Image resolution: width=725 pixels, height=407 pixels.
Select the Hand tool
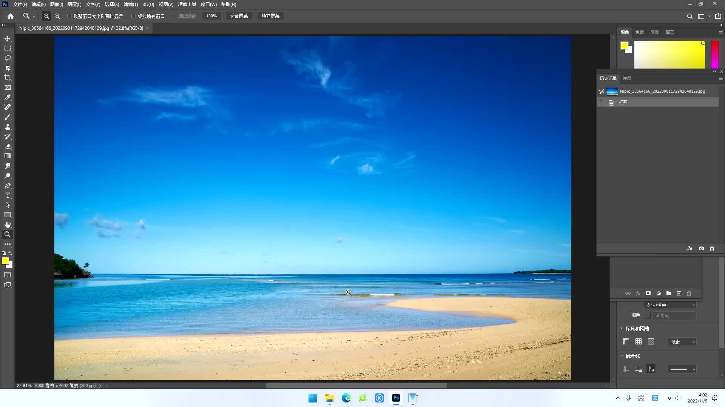(x=8, y=225)
